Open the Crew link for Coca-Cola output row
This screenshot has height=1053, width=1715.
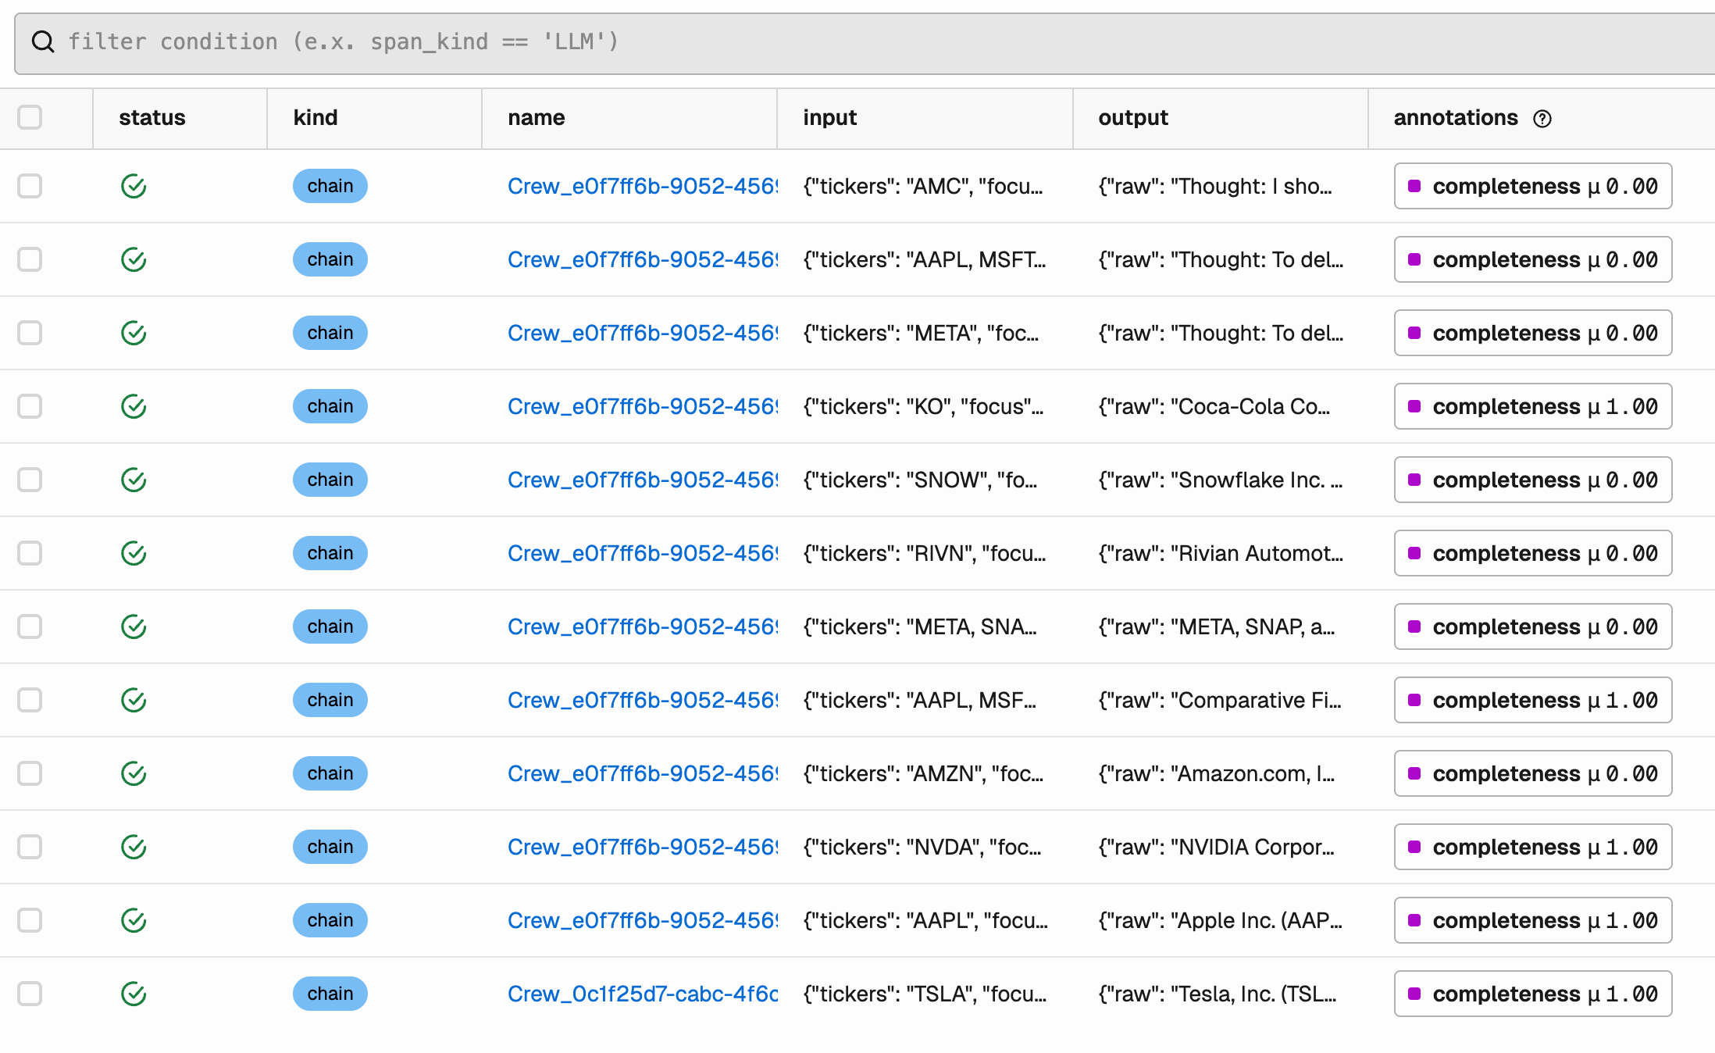(642, 407)
